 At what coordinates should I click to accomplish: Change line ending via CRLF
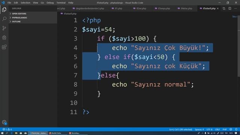pos(217,129)
